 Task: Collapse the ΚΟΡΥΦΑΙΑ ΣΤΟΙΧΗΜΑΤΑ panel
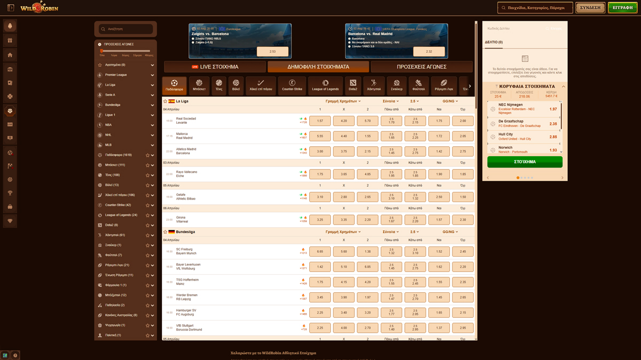[563, 86]
